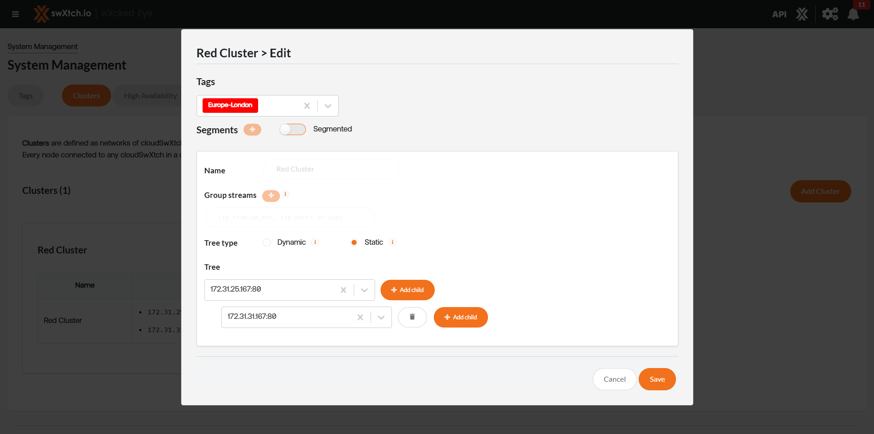874x434 pixels.
Task: Cancel editing the cluster
Action: (x=614, y=379)
